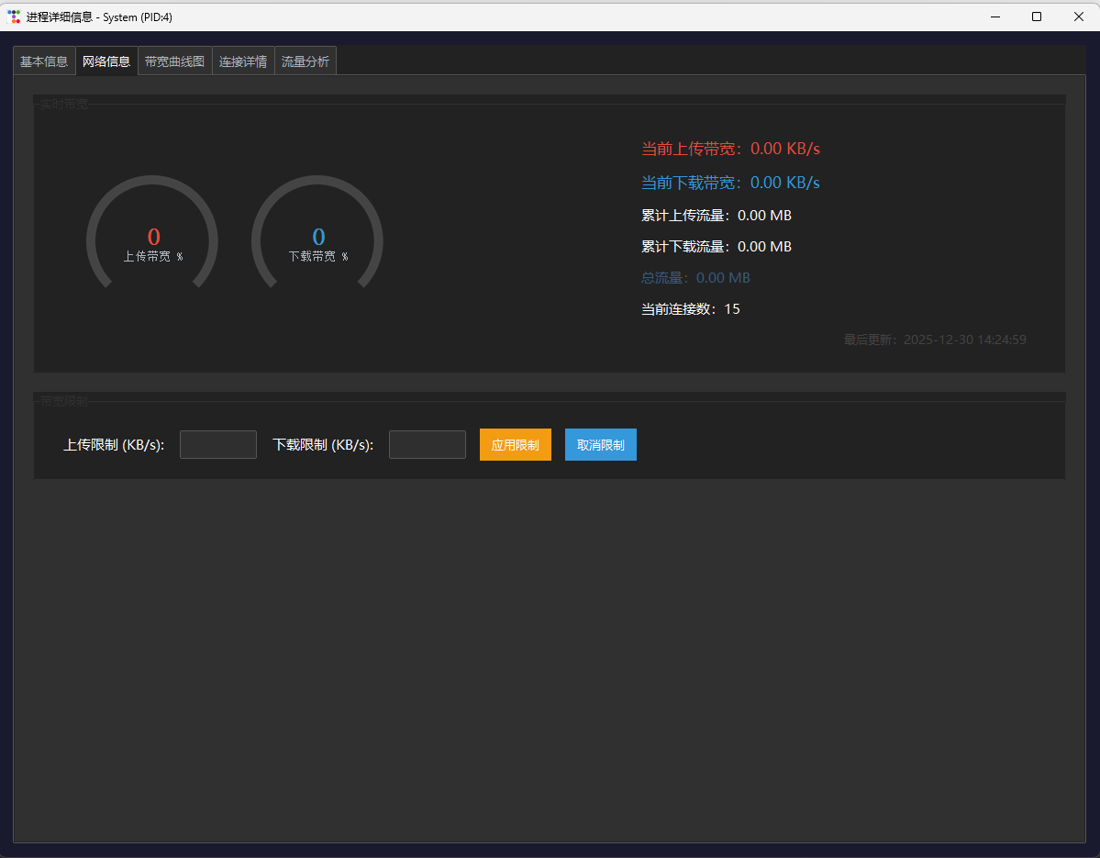This screenshot has height=858, width=1100.
Task: Click the 下载限制 input field
Action: [x=428, y=445]
